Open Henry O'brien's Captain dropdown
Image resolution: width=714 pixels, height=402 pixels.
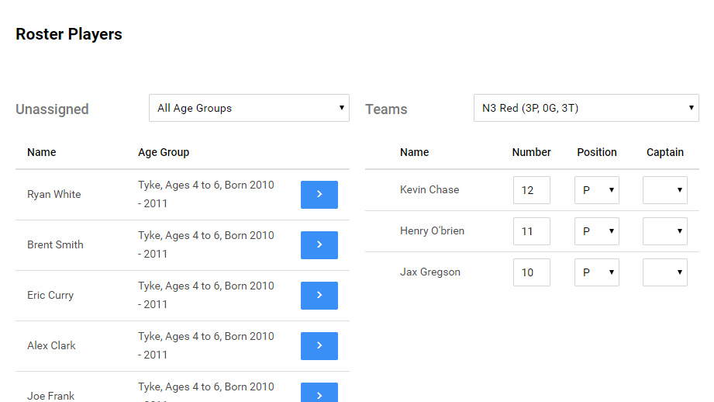coord(664,231)
